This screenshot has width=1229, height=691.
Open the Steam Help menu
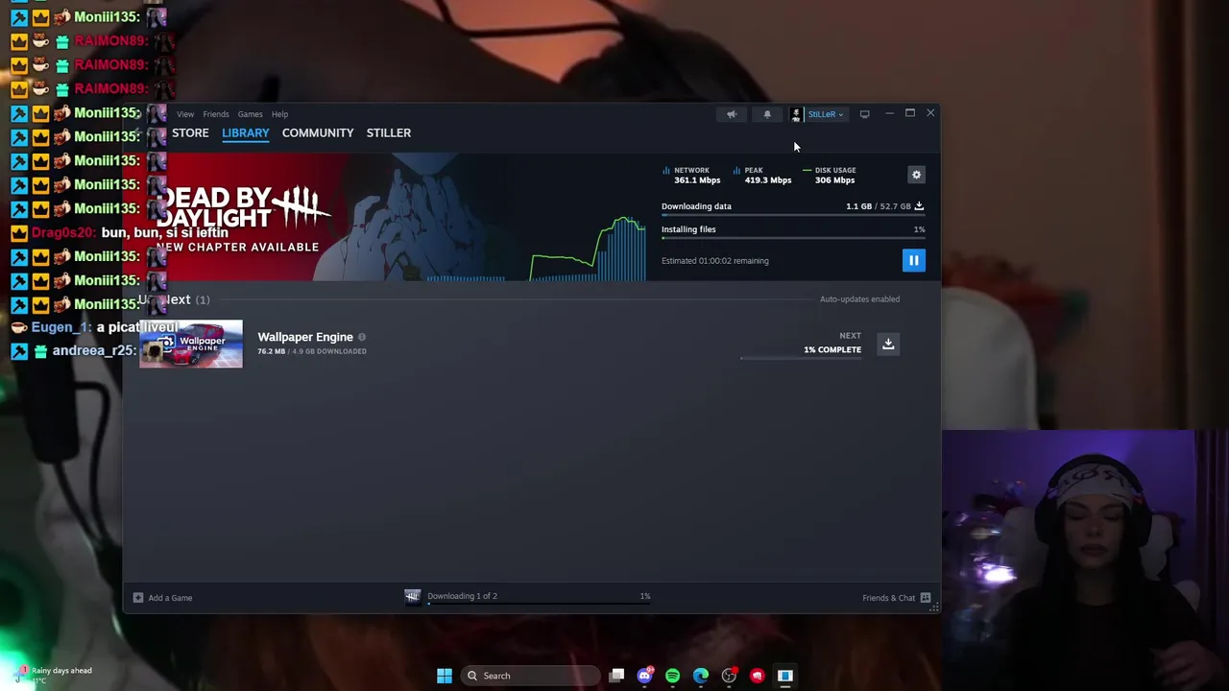pos(279,114)
